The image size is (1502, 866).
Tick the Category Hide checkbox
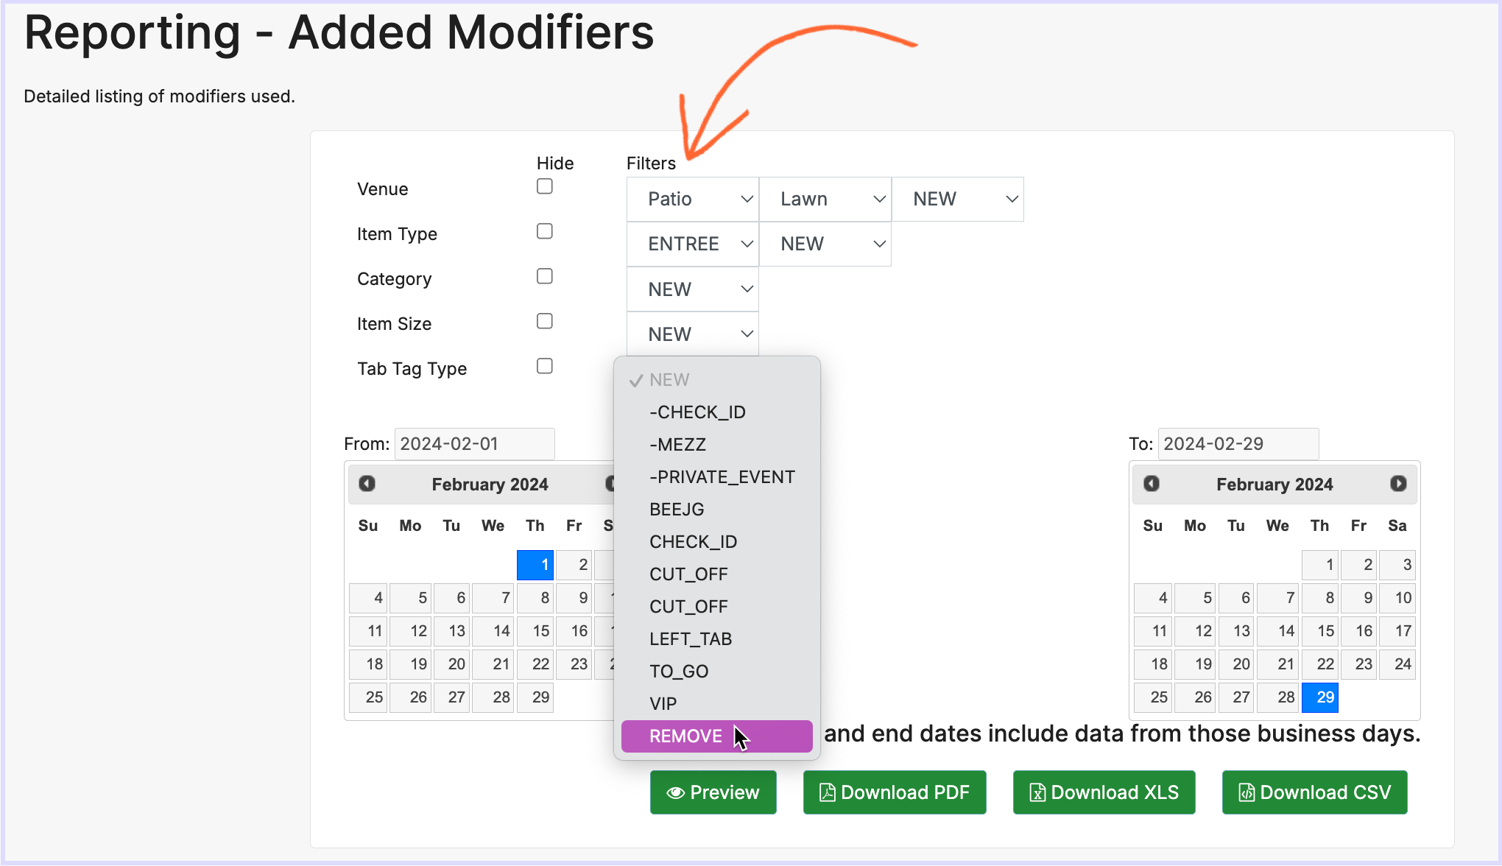[545, 276]
